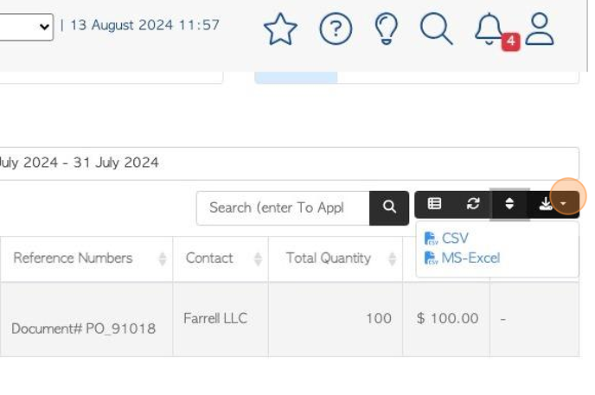Open the help question mark icon
Image resolution: width=595 pixels, height=395 pixels.
pyautogui.click(x=336, y=29)
